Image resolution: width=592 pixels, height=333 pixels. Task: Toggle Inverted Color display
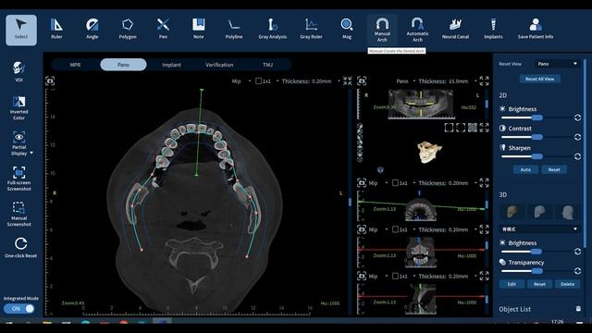(18, 107)
